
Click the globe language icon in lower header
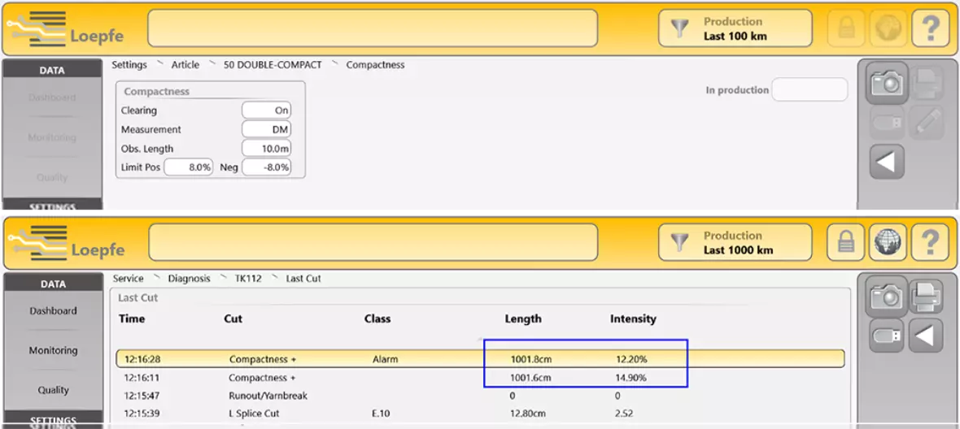point(888,242)
